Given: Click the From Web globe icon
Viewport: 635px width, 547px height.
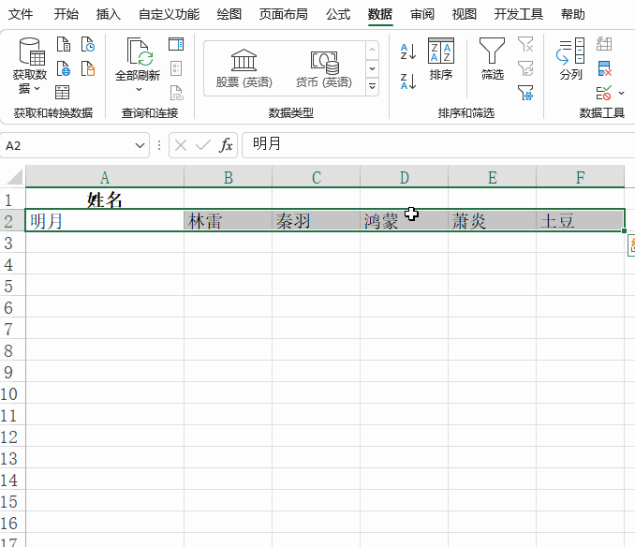Looking at the screenshot, I should [64, 68].
